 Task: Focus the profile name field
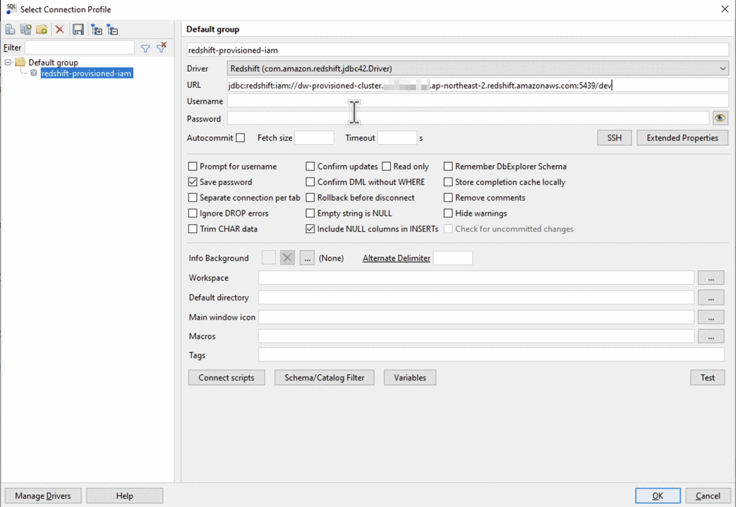[458, 50]
